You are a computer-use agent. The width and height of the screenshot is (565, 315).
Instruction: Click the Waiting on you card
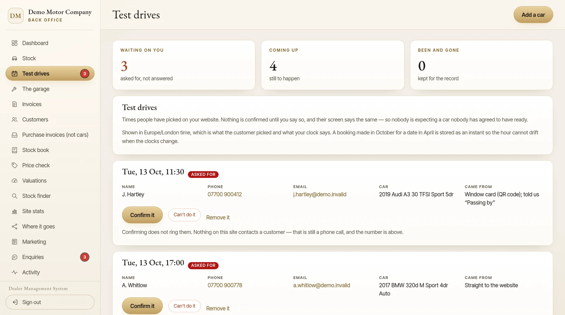tap(184, 65)
